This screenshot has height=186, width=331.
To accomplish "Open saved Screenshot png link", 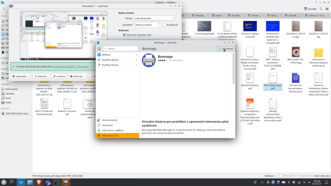I will tap(70, 67).
